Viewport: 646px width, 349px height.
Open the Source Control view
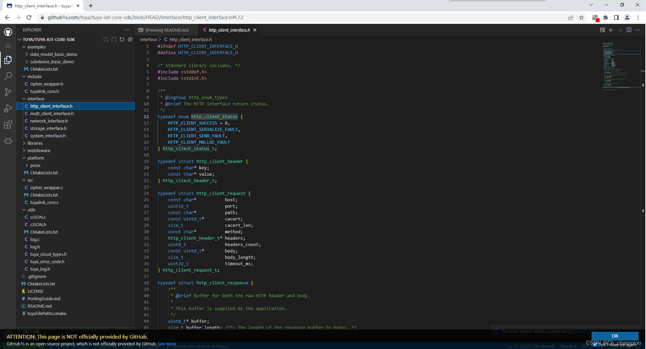coord(8,92)
